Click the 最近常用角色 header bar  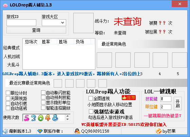coord(141,44)
